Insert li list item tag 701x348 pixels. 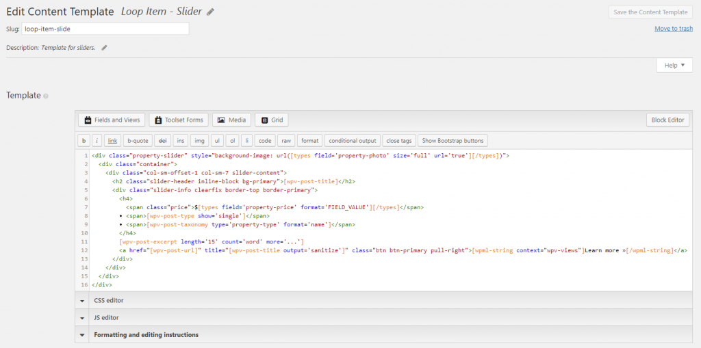246,140
